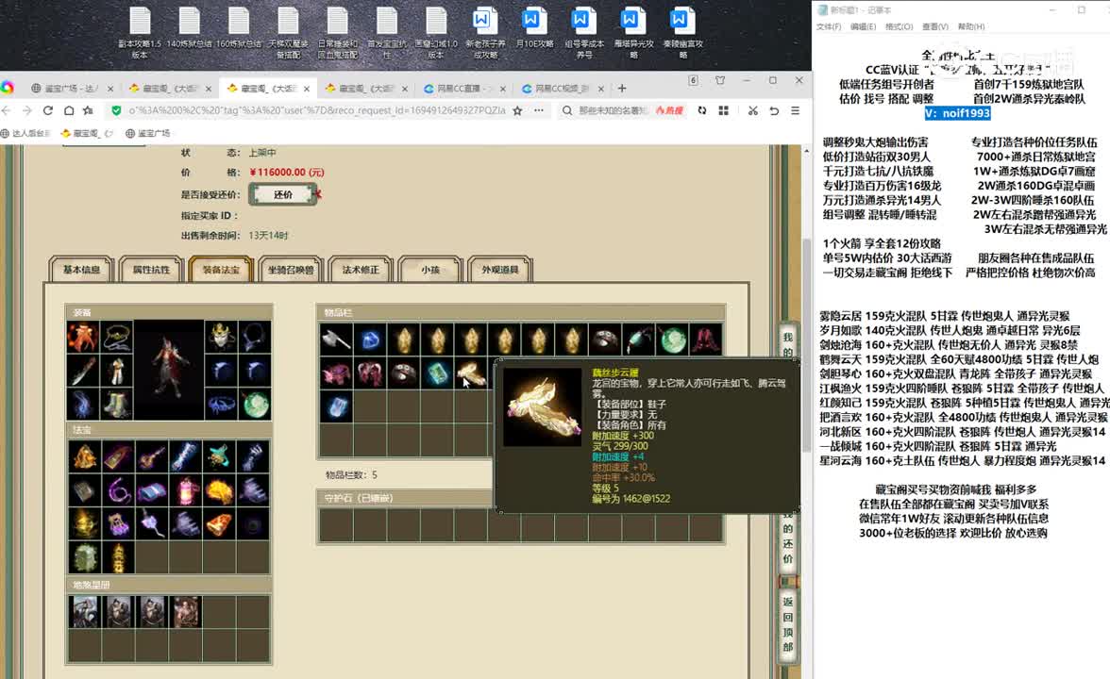Click the purple whip treasure icon
Viewport: 1110px width, 679px height.
118,489
